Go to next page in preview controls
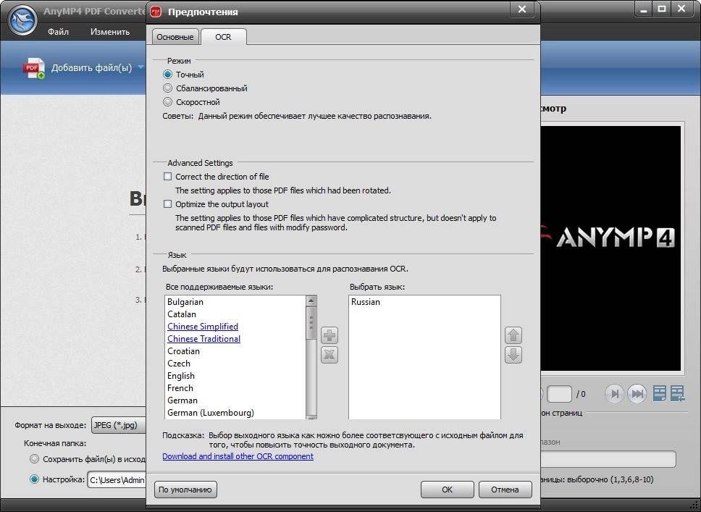701x512 pixels. click(x=615, y=393)
